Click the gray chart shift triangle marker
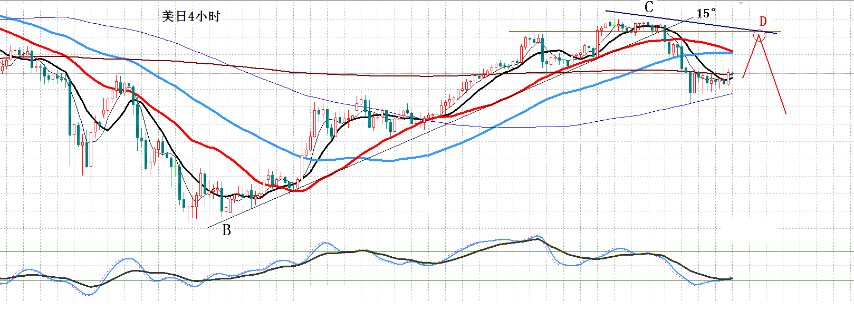 click(741, 3)
